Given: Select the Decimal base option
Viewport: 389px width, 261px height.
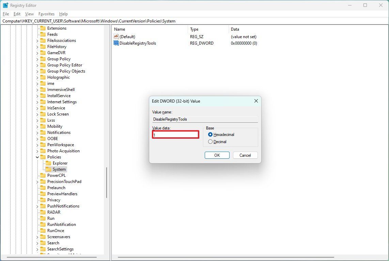Looking at the screenshot, I should tap(210, 141).
